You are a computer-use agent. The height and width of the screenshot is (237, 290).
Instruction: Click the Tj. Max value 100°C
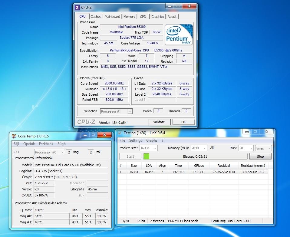(x=51, y=210)
